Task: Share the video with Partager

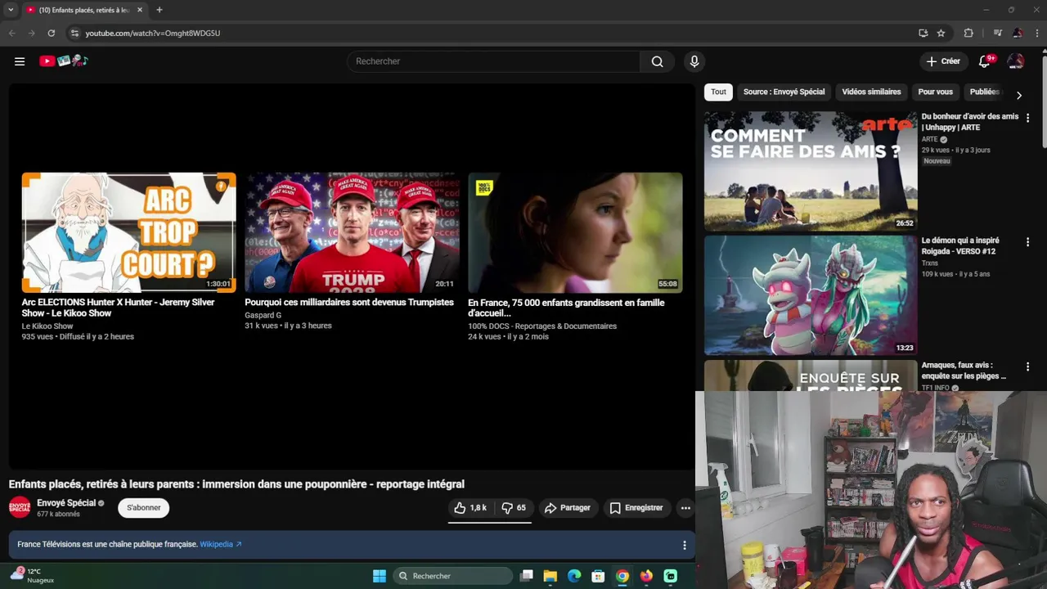Action: [568, 508]
